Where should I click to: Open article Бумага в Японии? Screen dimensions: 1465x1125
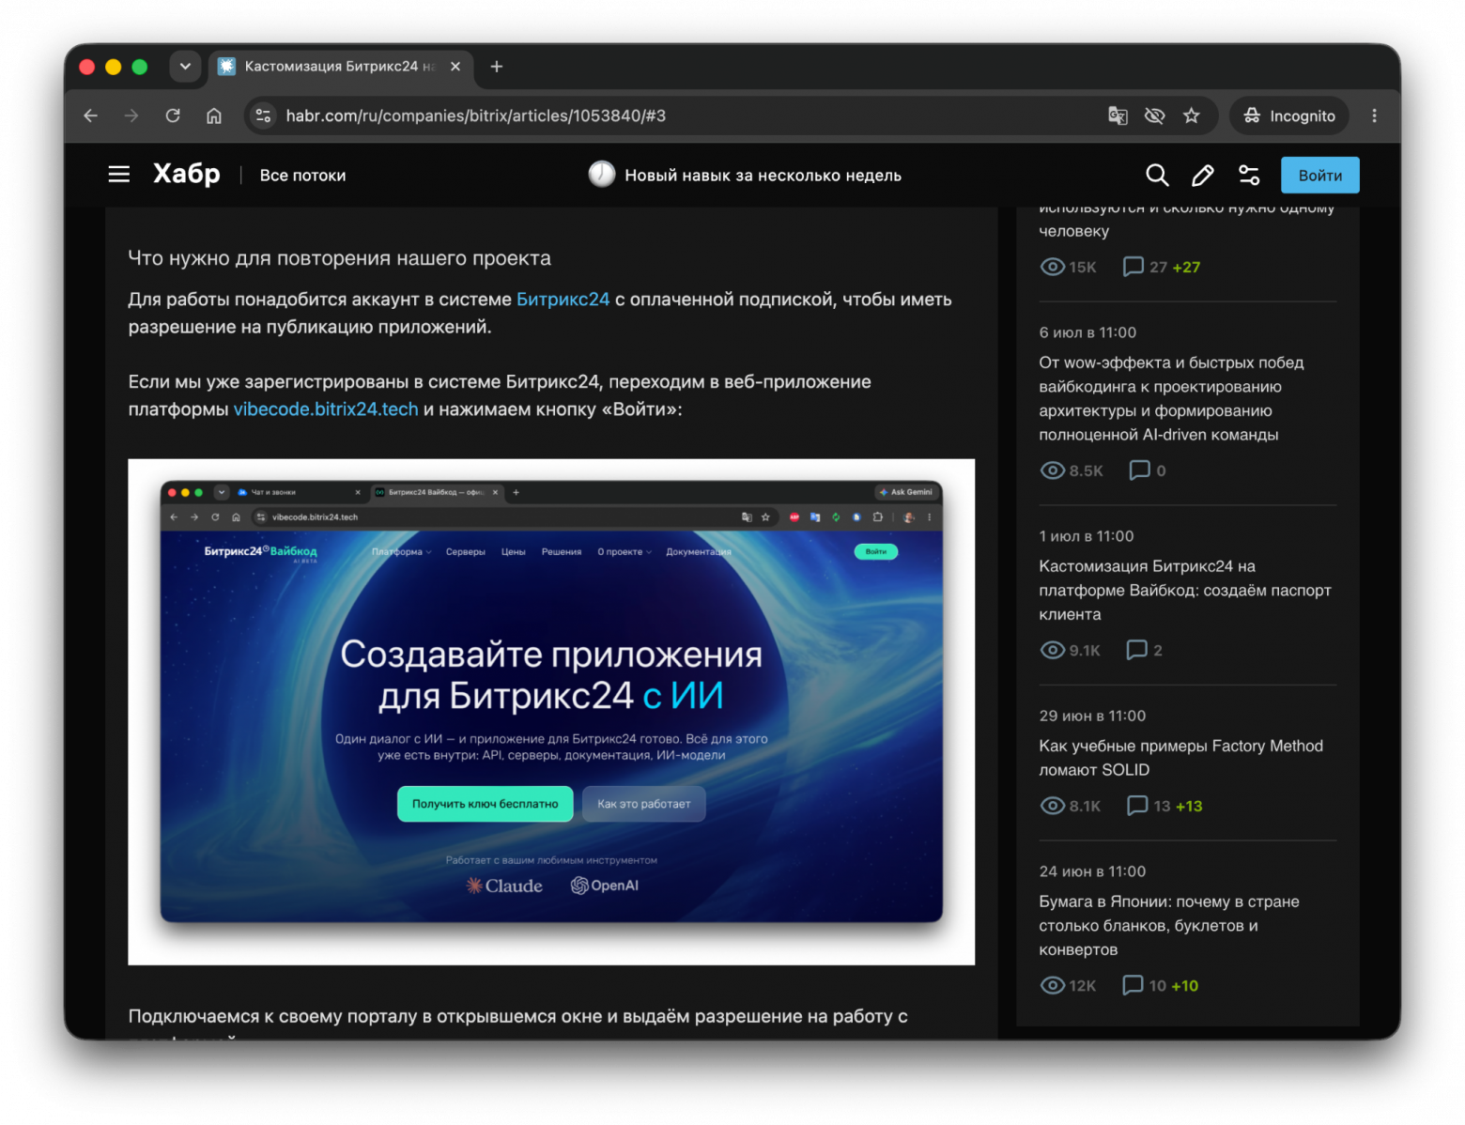coord(1169,925)
